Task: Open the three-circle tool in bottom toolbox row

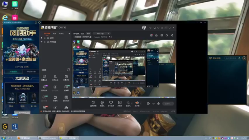Action: 66,108
